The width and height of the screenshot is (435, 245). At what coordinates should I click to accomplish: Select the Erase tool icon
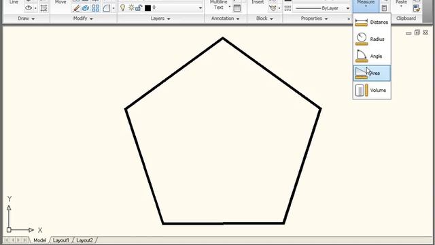(76, 8)
